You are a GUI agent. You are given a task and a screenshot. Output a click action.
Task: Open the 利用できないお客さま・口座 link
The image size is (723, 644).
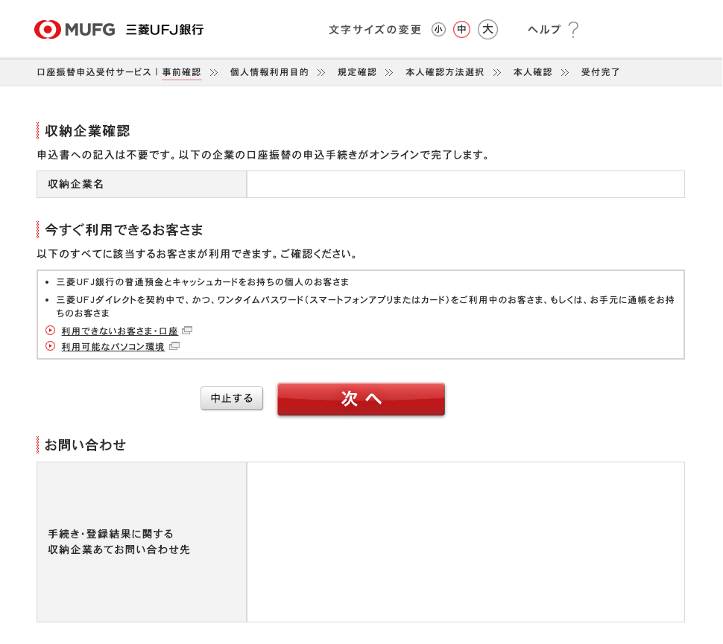[119, 331]
